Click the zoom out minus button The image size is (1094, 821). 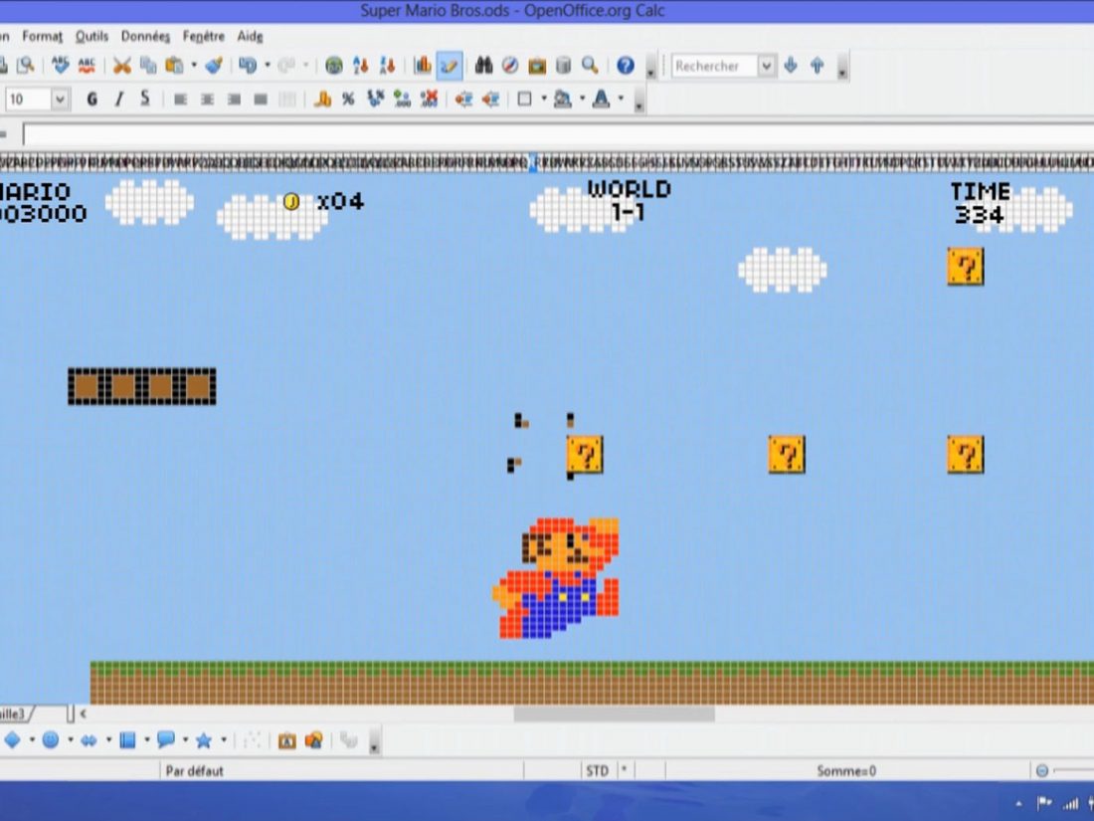coord(1041,770)
